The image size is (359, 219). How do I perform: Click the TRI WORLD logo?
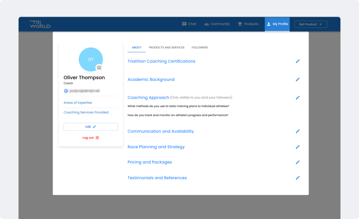click(x=40, y=24)
